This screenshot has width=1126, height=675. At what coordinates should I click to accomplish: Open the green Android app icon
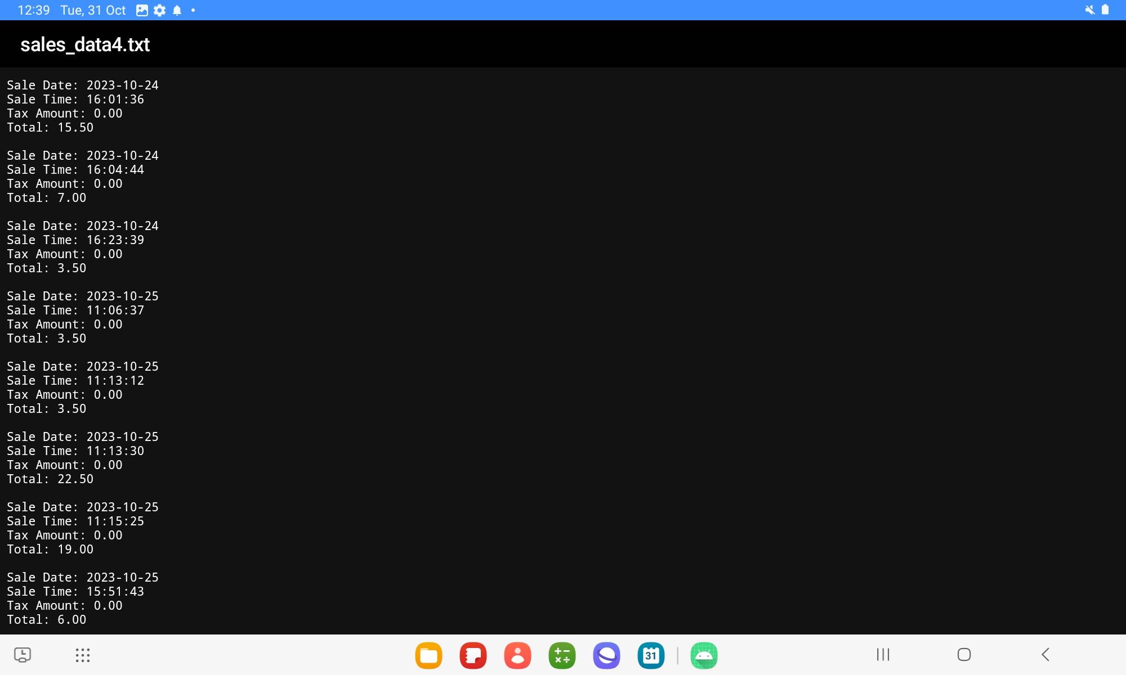[x=704, y=655]
